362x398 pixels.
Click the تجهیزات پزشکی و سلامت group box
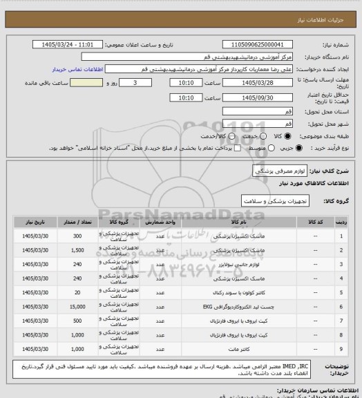click(275, 201)
